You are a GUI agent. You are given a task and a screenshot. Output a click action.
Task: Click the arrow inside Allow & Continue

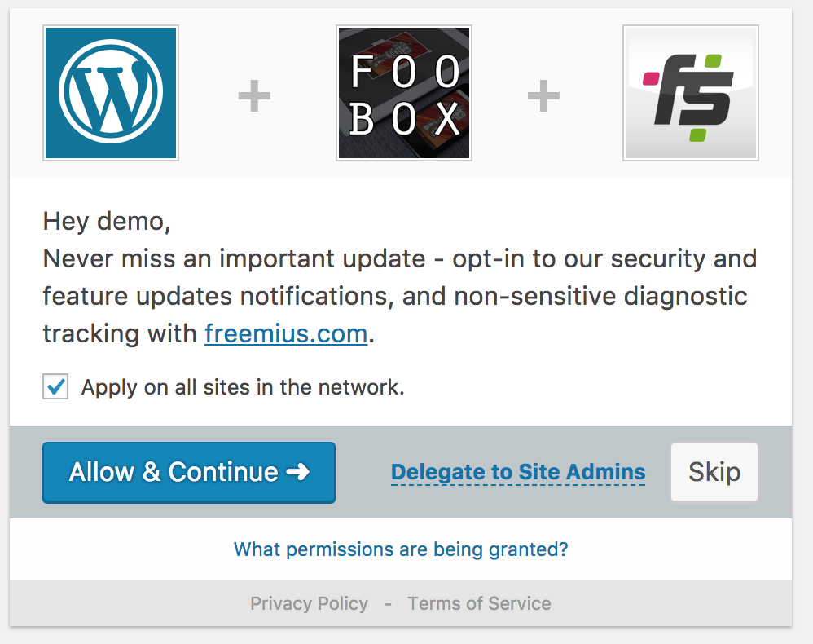[x=298, y=472]
